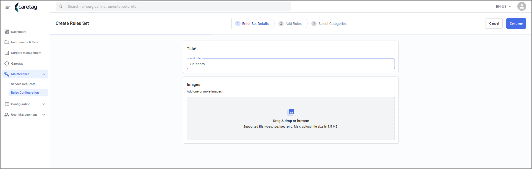Screen dimensions: 532x169
Task: Click the search magnifier icon
Action: [x=61, y=6]
